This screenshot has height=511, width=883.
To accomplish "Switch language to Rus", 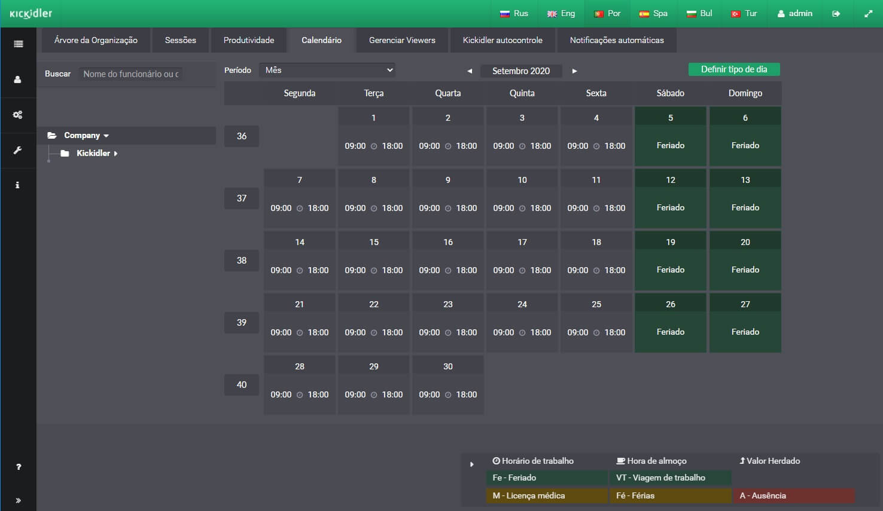I will pyautogui.click(x=514, y=14).
